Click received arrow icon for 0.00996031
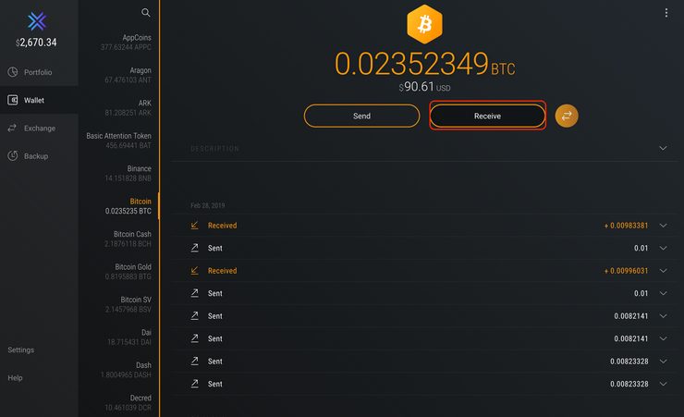684x417 pixels. pyautogui.click(x=194, y=270)
